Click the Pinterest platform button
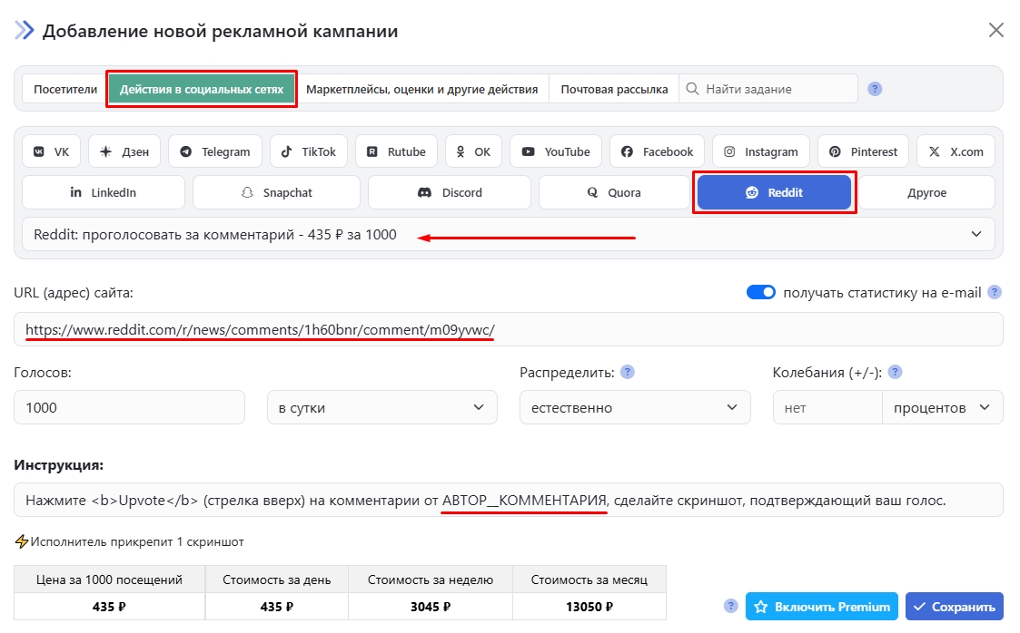The width and height of the screenshot is (1020, 633). [x=863, y=151]
